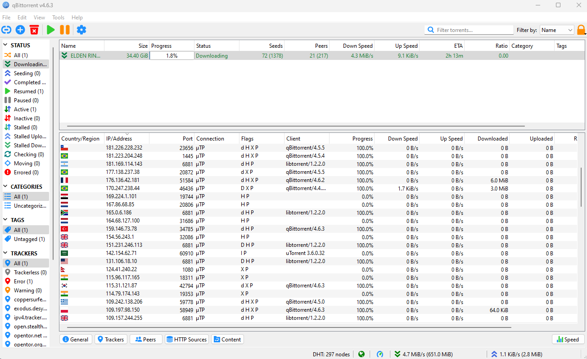Select the Warning (0) tracker filter
This screenshot has width=587, height=359.
[x=26, y=291]
